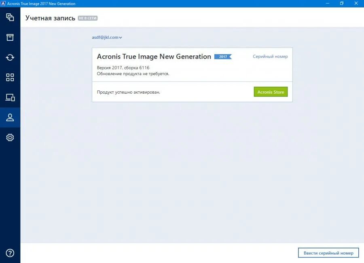
Task: Select the Account person icon
Action: 10,118
